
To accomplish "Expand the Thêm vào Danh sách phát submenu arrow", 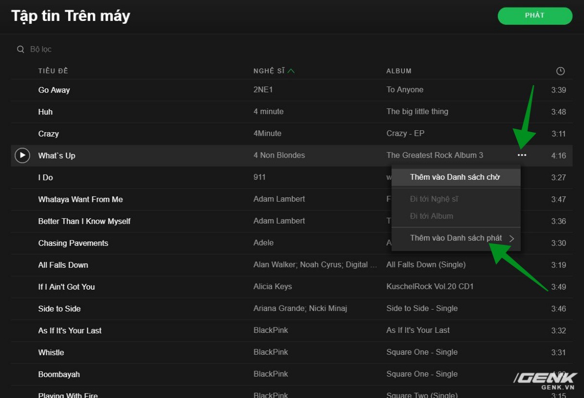I will coord(511,238).
